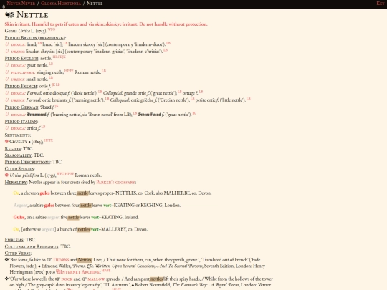Click the document icon beside Internet Archive
The width and height of the screenshot is (387, 290).
(x=58, y=271)
